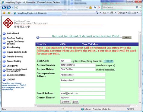The height and width of the screenshot is (112, 143).
Task: Click the Account Holder field
Action: (x=78, y=69)
